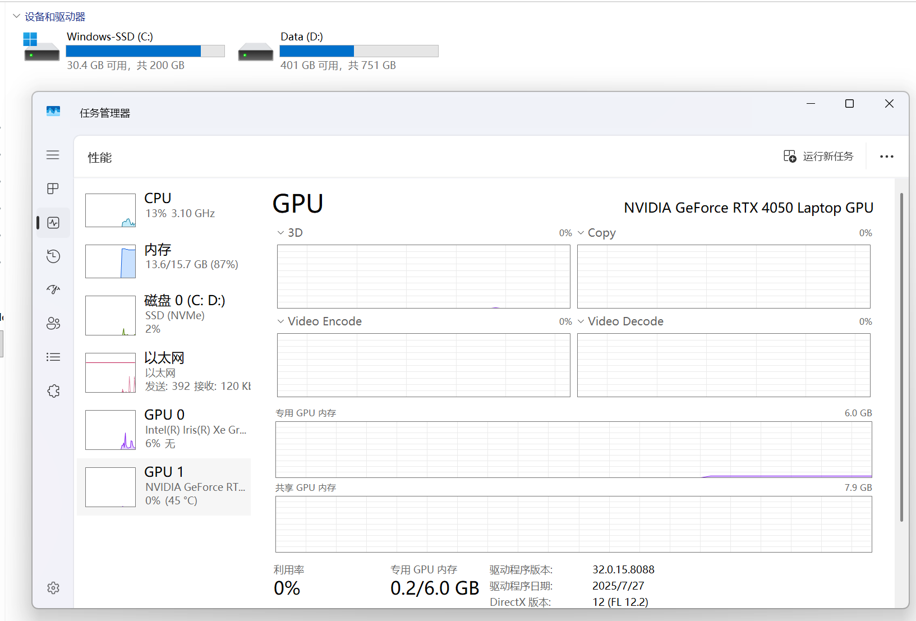This screenshot has width=916, height=621.
Task: Click the driver version 32.0.15.8088 text
Action: pos(623,569)
